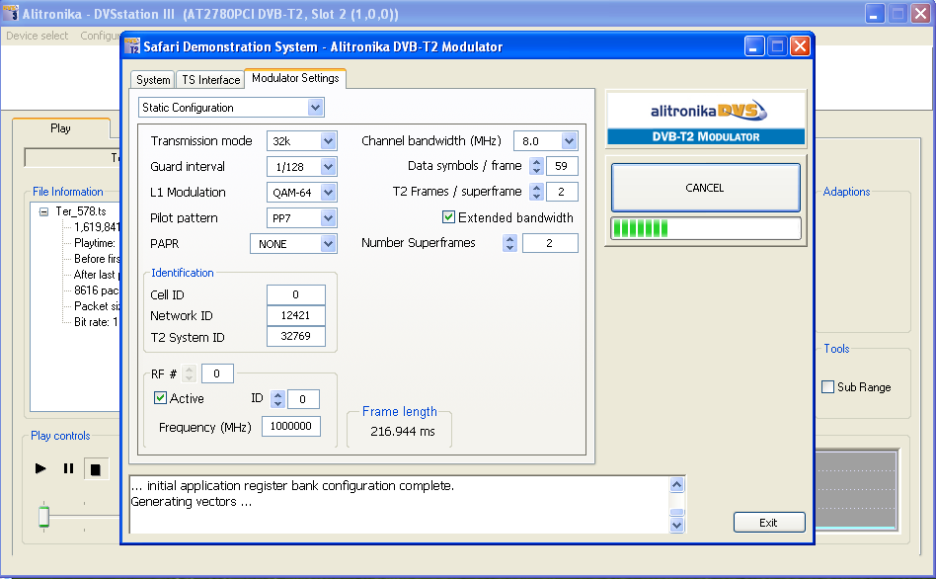Open the Configure menu in main window

(101, 36)
